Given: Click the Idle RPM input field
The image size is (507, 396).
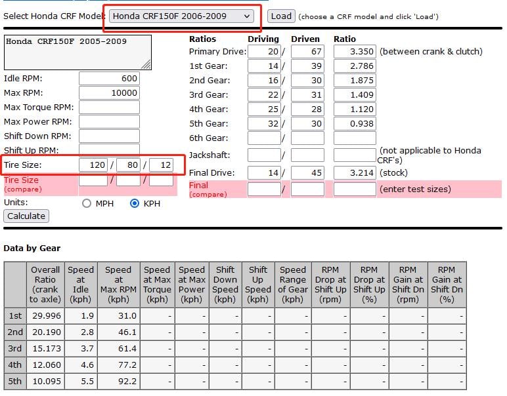Looking at the screenshot, I should pyautogui.click(x=109, y=79).
